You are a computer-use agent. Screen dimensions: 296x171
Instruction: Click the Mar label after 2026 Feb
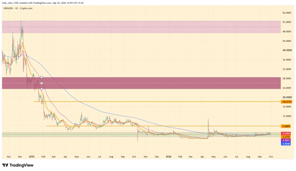coord(191,157)
